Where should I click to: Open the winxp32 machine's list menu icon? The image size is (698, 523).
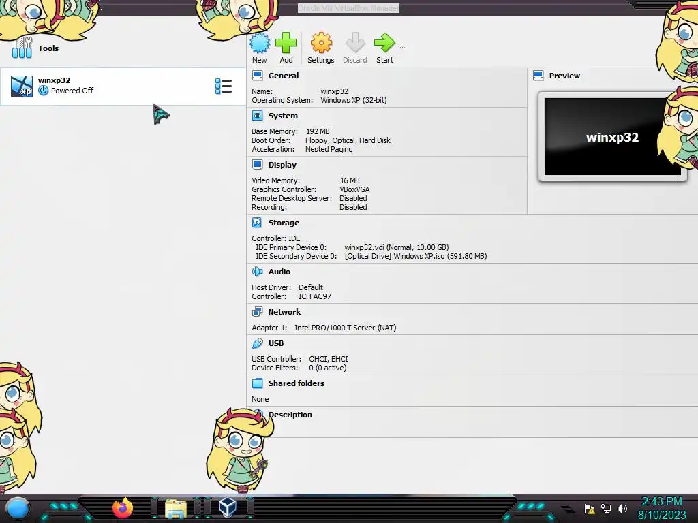224,86
